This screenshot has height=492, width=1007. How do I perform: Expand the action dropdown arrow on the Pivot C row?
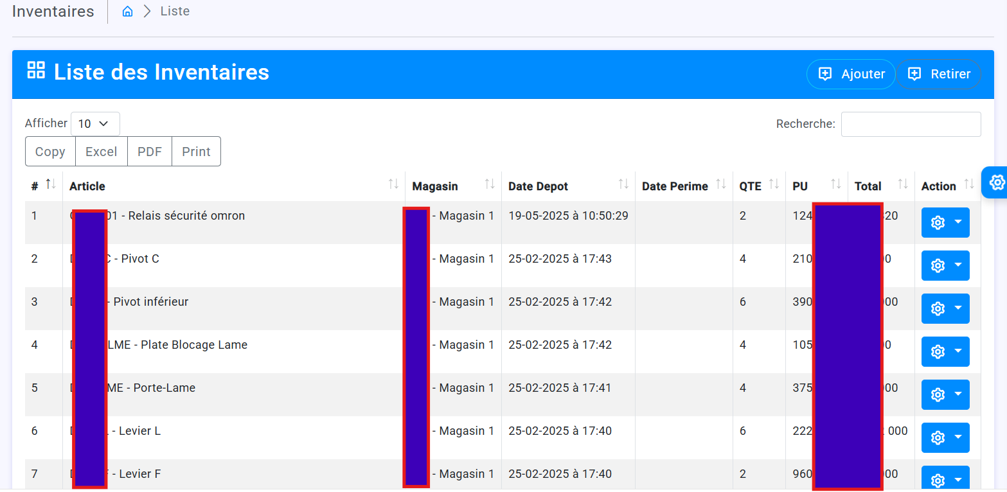(x=957, y=265)
